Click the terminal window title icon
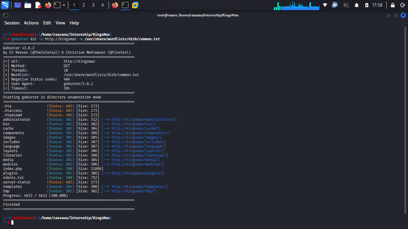Viewport: 408px width, 229px height. pyautogui.click(x=6, y=15)
